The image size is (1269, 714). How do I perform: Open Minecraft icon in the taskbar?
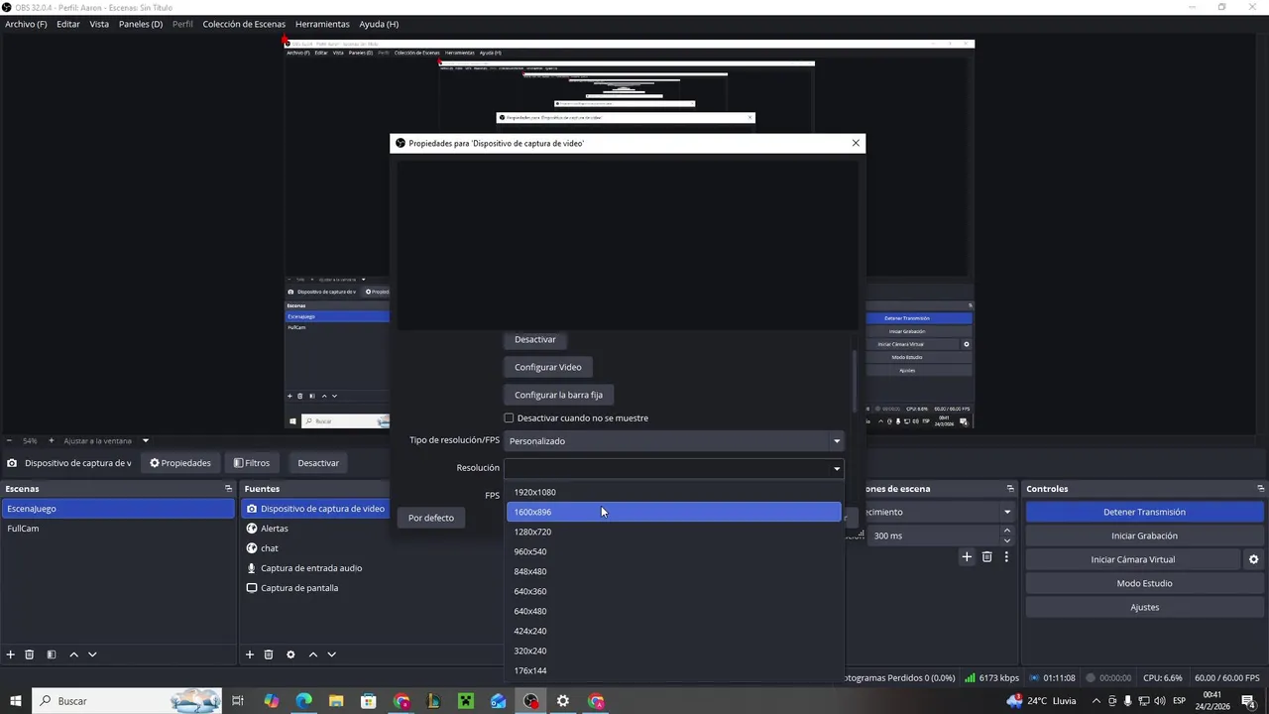pos(466,701)
